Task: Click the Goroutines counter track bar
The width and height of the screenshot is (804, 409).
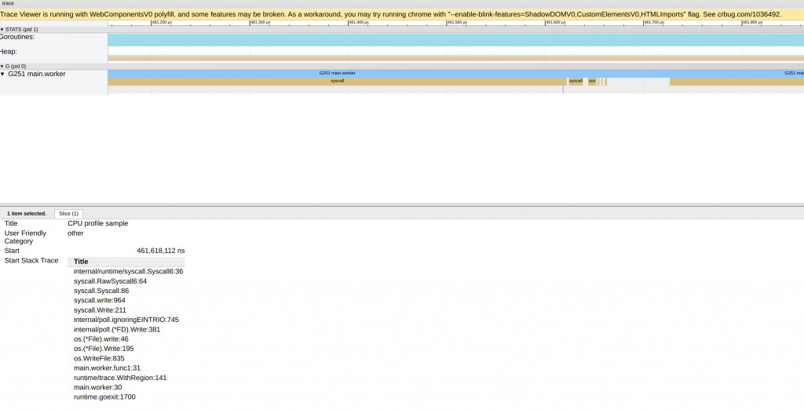Action: [455, 39]
